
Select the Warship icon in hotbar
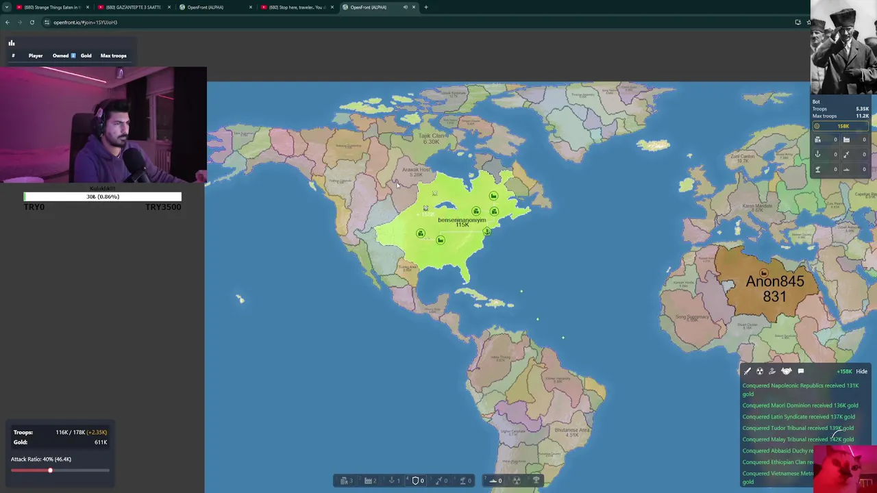(x=493, y=481)
